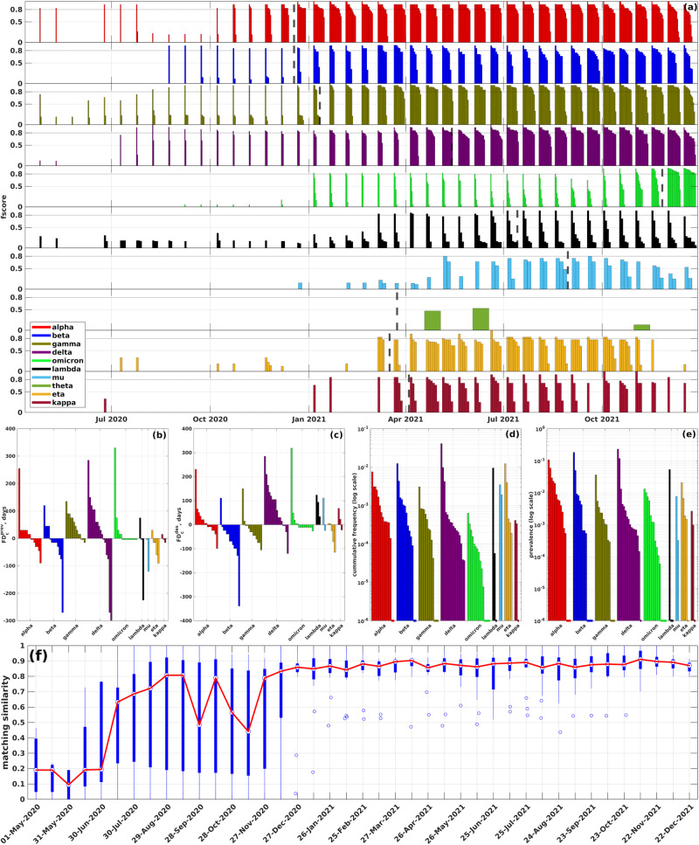The image size is (699, 845).
Task: Click the 'eta' legend label
Action: tap(59, 394)
